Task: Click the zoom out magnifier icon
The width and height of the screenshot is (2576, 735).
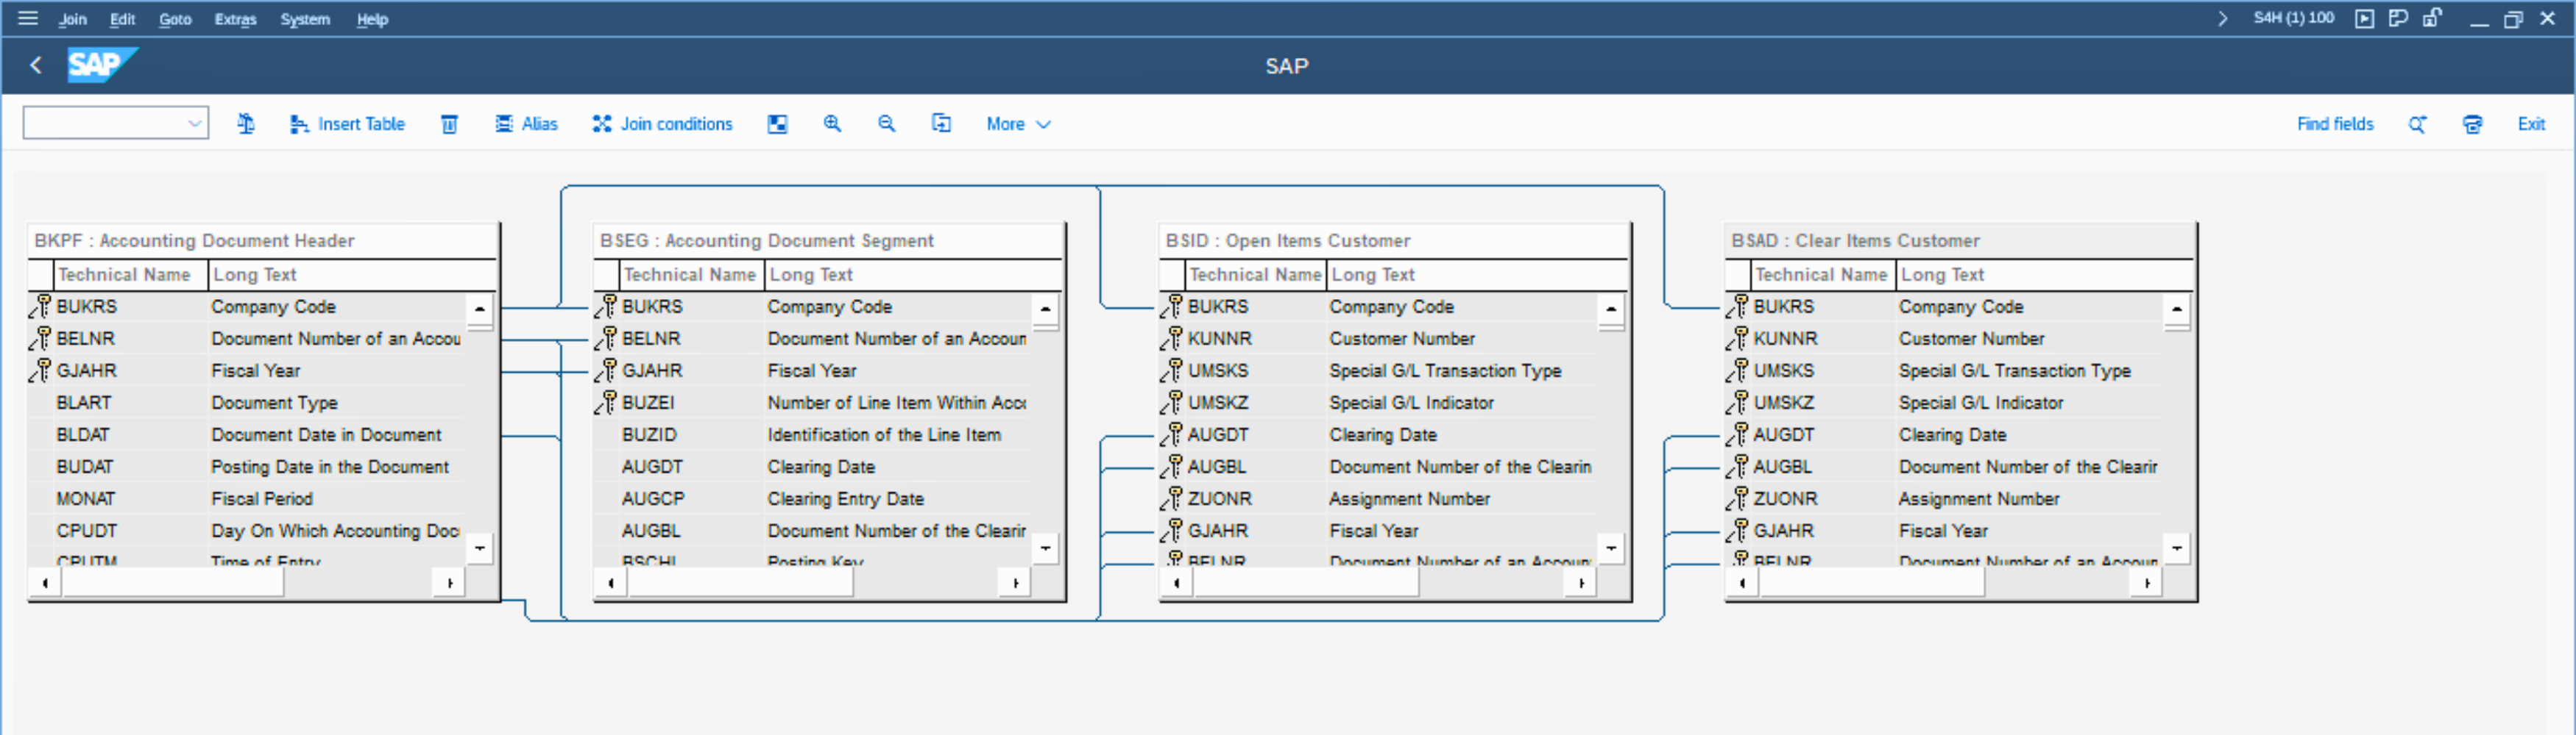Action: pyautogui.click(x=886, y=123)
